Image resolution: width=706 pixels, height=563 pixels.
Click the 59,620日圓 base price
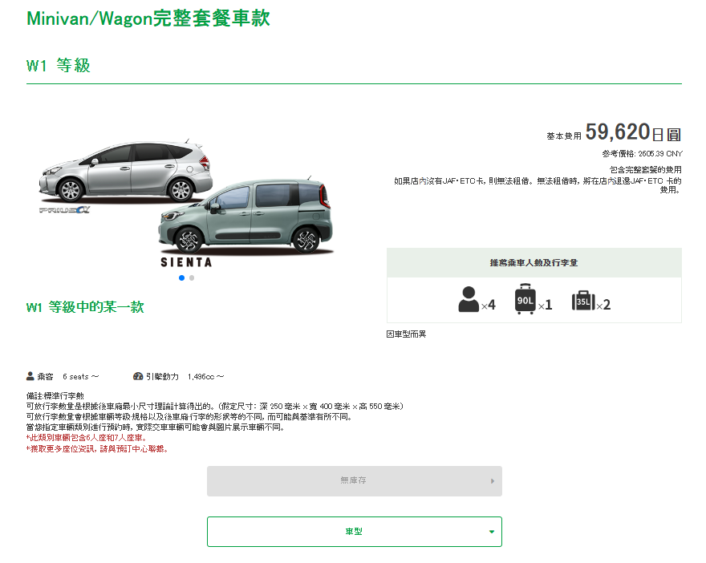coord(632,133)
